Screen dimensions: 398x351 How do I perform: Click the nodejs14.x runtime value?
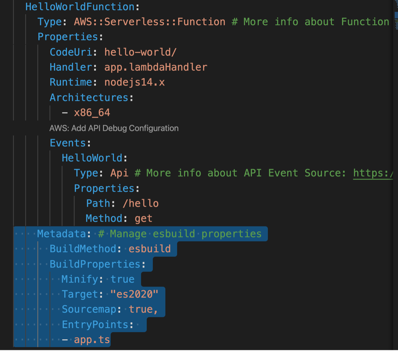pos(135,82)
